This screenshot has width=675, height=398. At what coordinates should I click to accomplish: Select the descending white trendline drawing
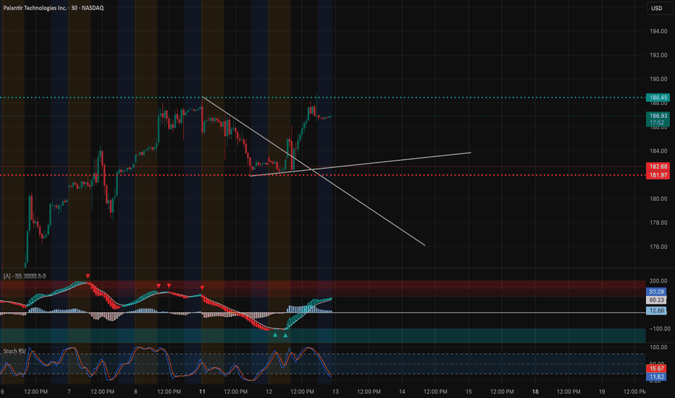pos(314,171)
